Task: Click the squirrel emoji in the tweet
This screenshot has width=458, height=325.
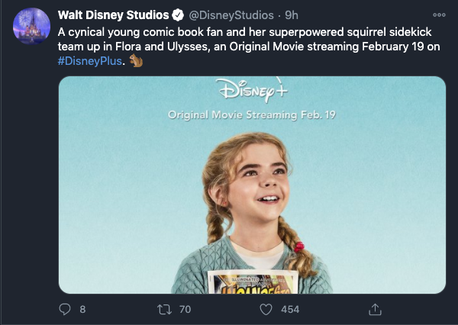Action: coord(136,61)
